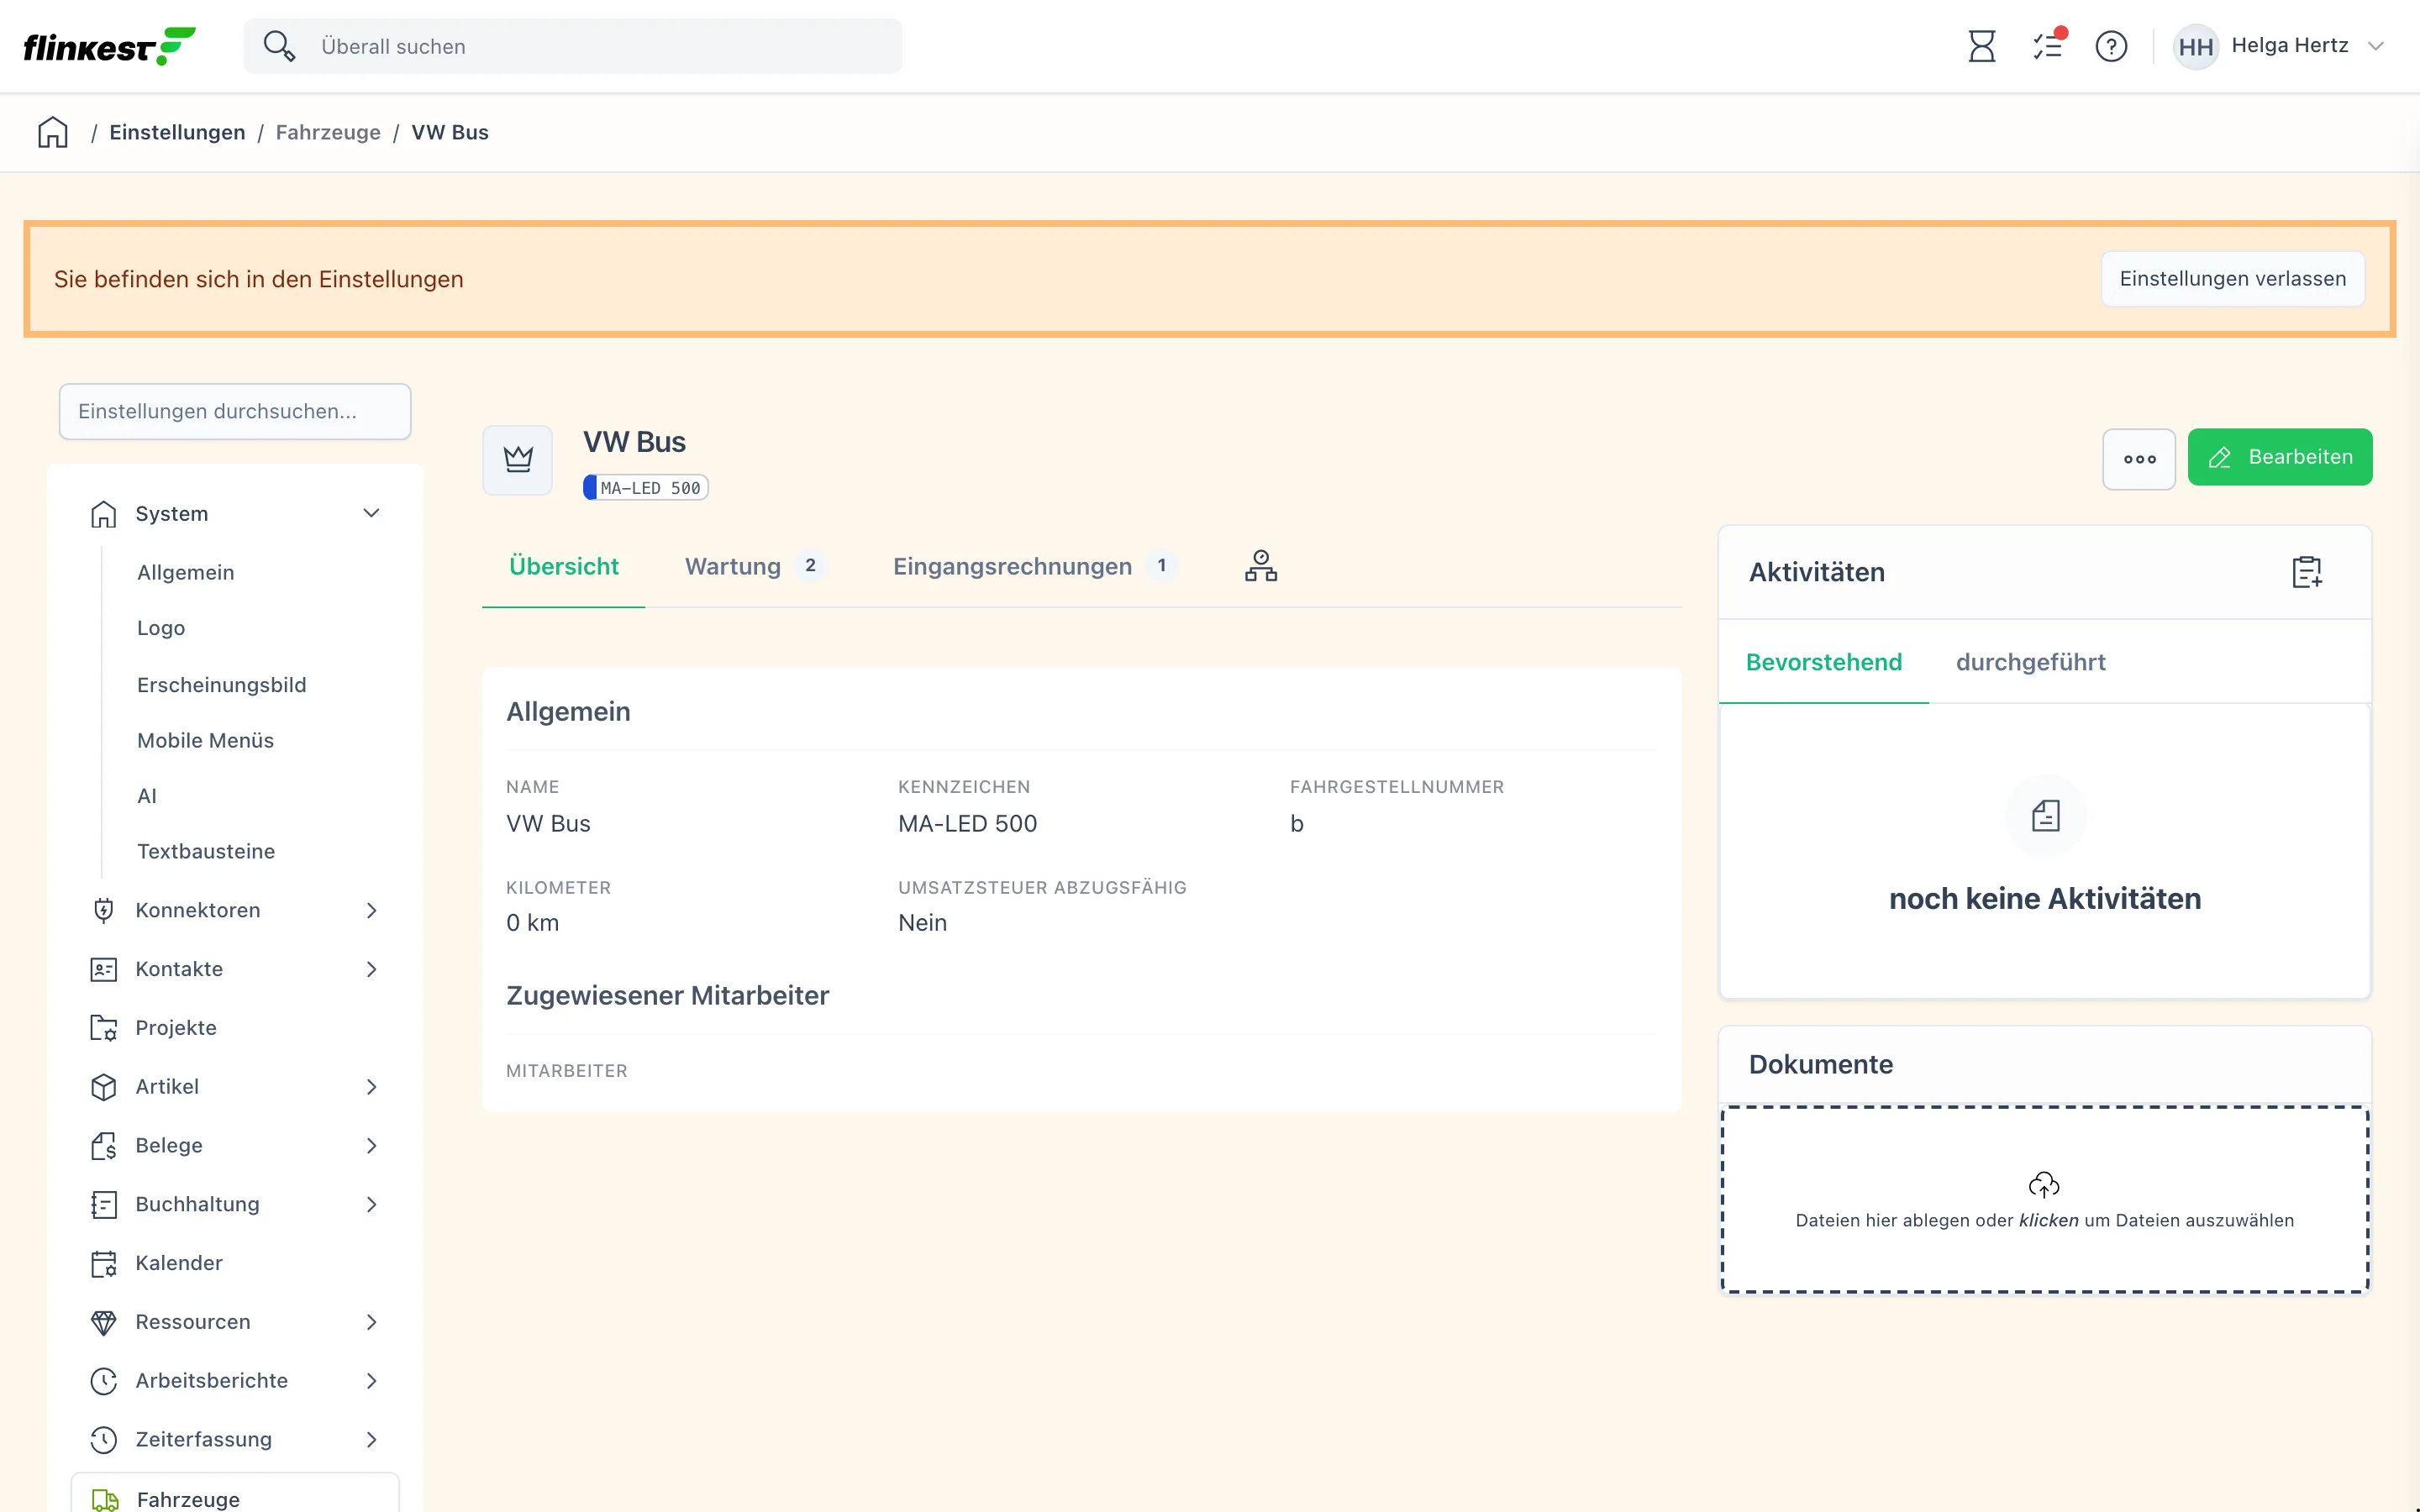Click the Kilometer value 0 km

tap(533, 923)
